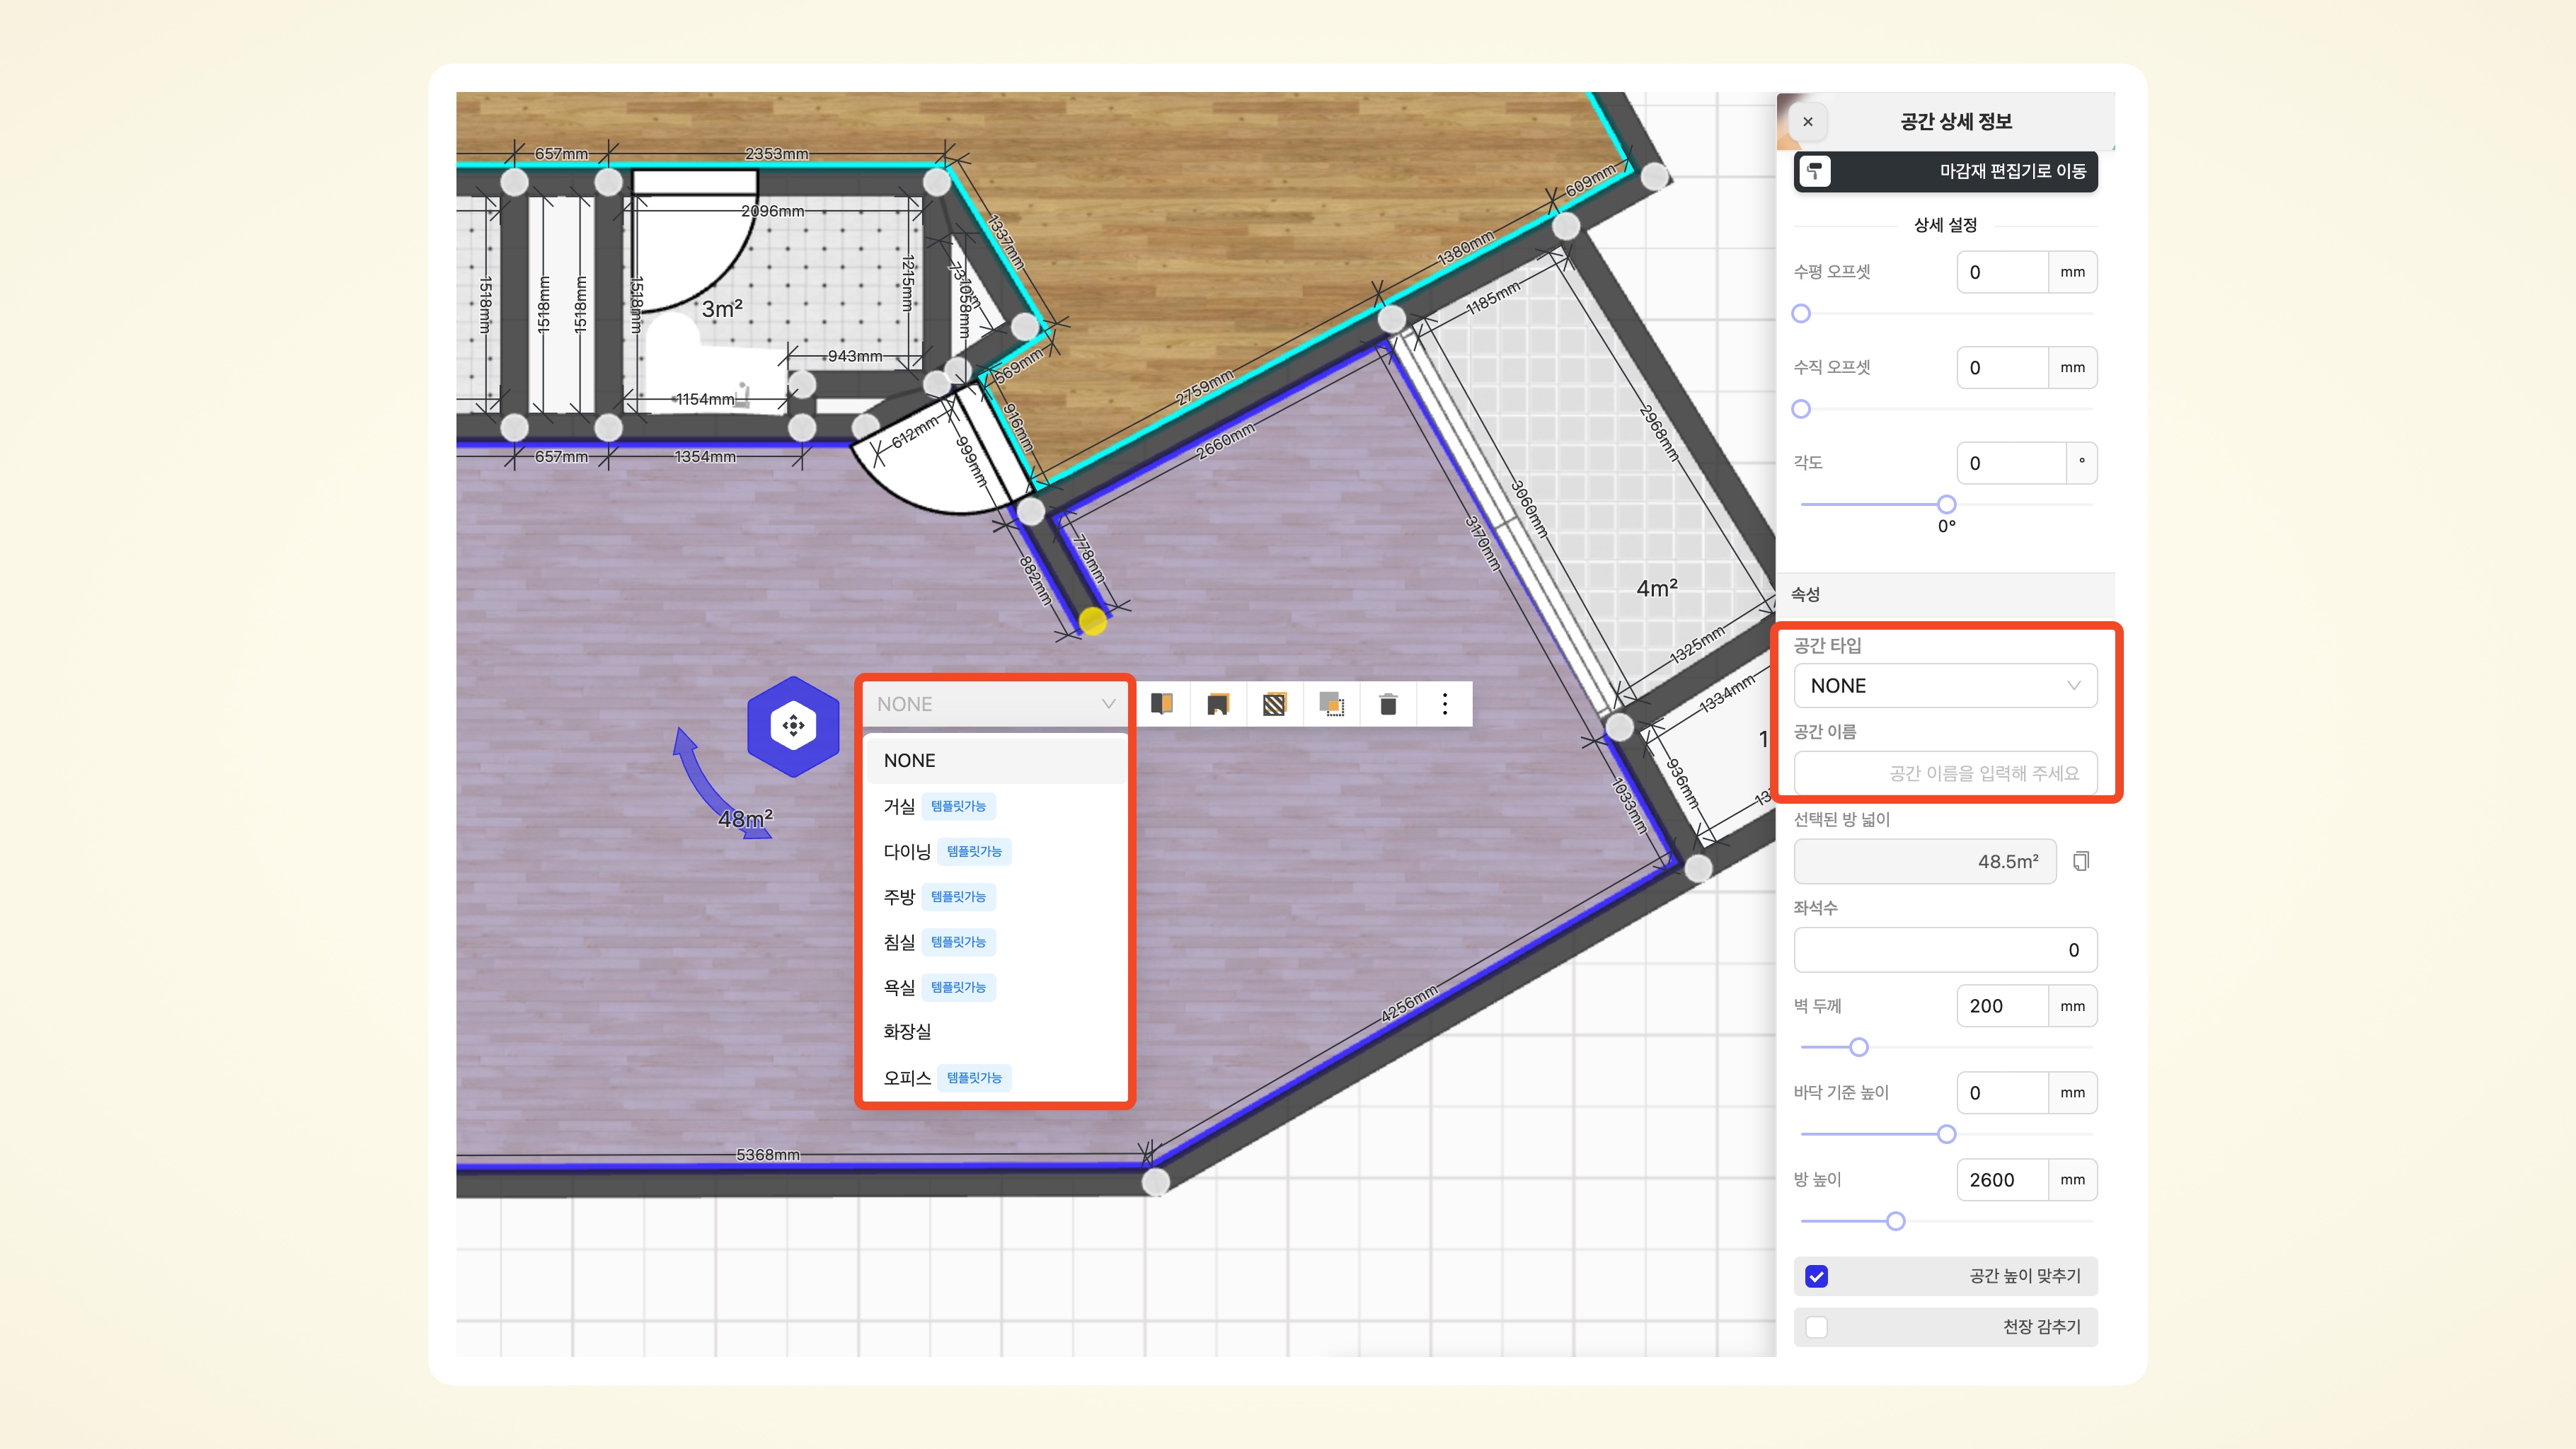The width and height of the screenshot is (2576, 1449).
Task: Copy the selected room area value
Action: [2081, 861]
